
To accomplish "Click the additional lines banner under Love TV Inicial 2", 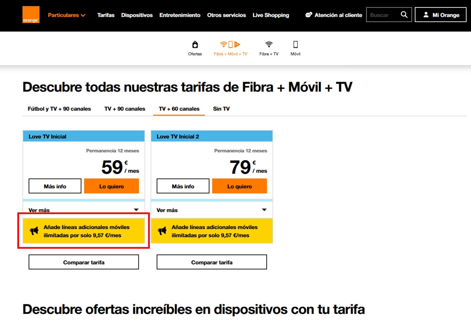I will tap(212, 231).
